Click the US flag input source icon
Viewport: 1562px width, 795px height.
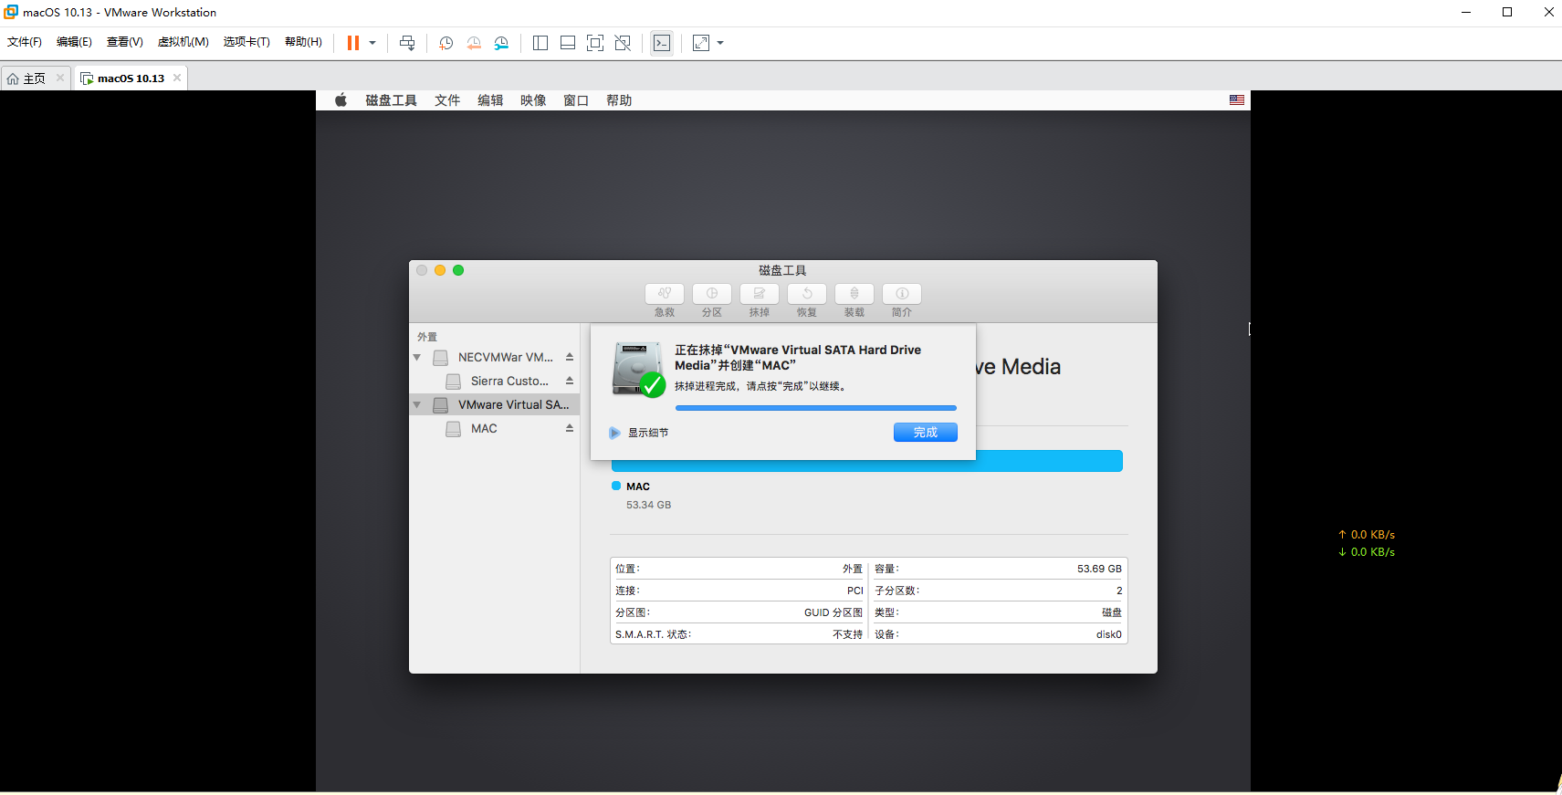tap(1237, 100)
